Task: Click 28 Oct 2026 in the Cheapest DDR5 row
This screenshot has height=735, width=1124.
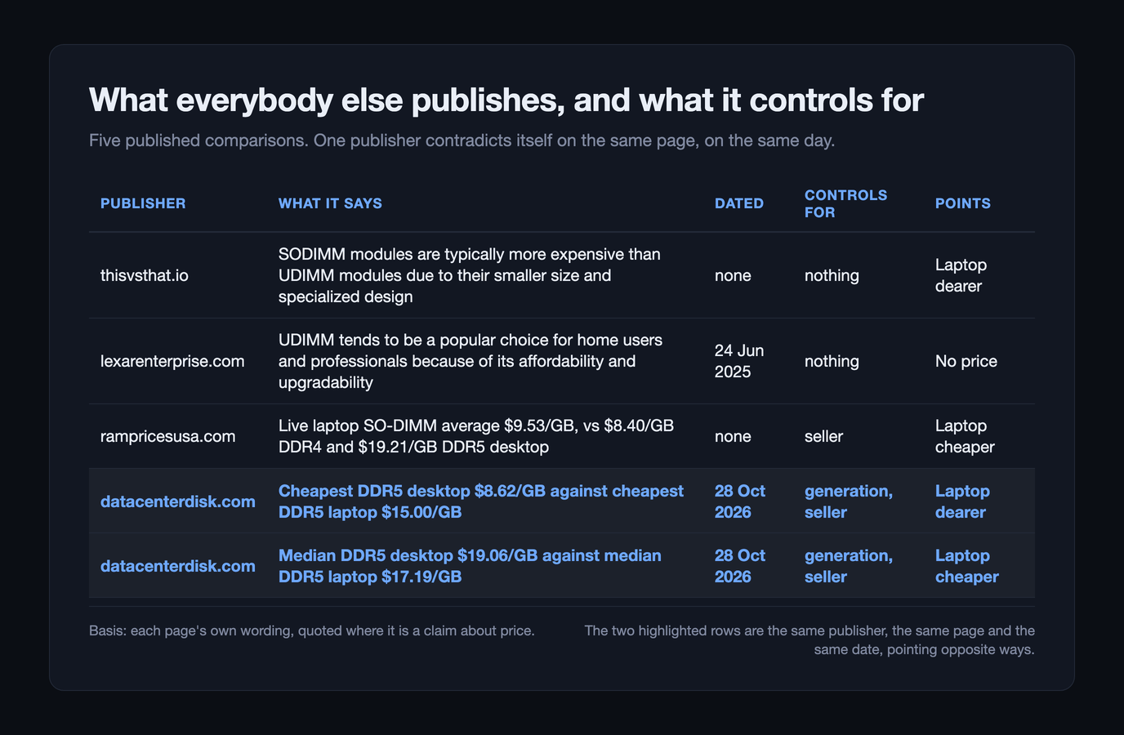Action: pos(740,501)
